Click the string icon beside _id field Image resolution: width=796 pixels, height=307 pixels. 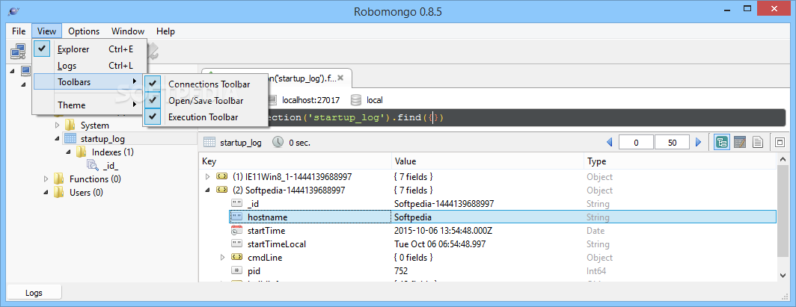pos(236,204)
